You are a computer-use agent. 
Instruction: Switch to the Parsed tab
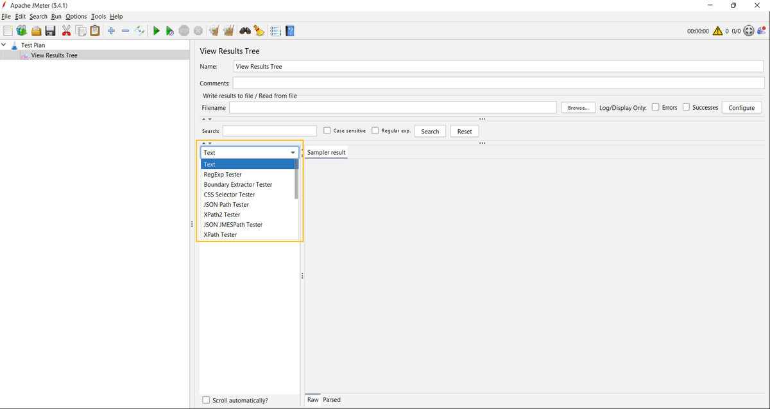tap(332, 399)
